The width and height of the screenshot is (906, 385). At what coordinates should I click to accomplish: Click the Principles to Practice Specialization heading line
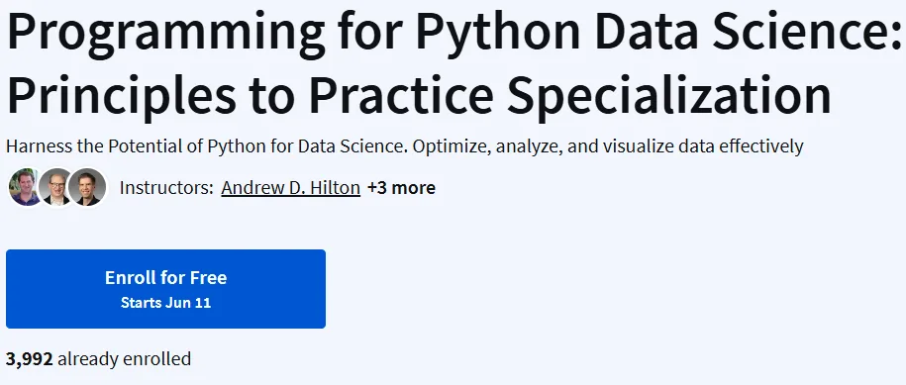[419, 95]
